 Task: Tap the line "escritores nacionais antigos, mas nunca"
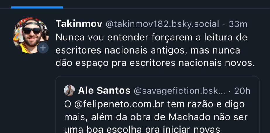click(x=148, y=51)
